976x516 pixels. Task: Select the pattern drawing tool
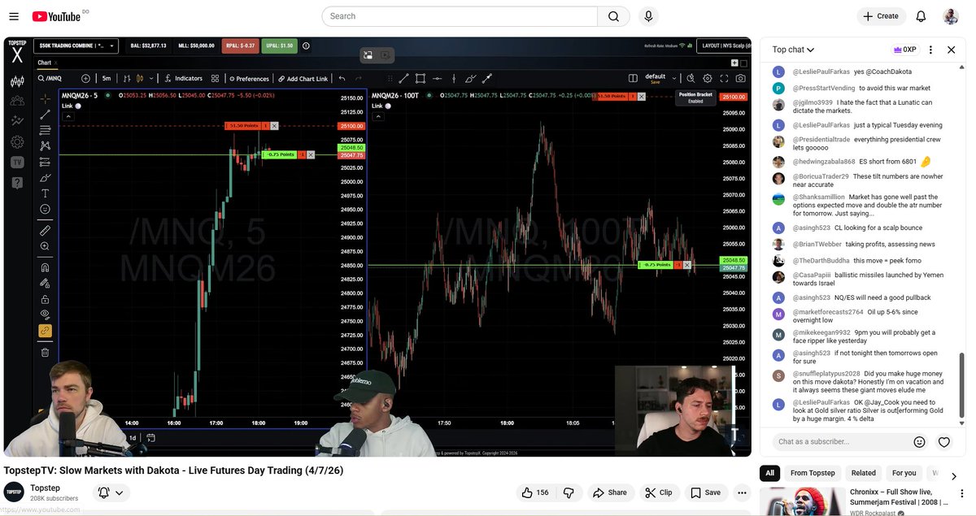point(45,146)
